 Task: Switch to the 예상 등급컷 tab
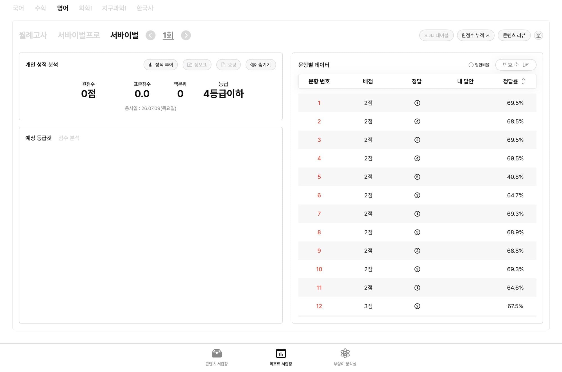click(x=38, y=138)
